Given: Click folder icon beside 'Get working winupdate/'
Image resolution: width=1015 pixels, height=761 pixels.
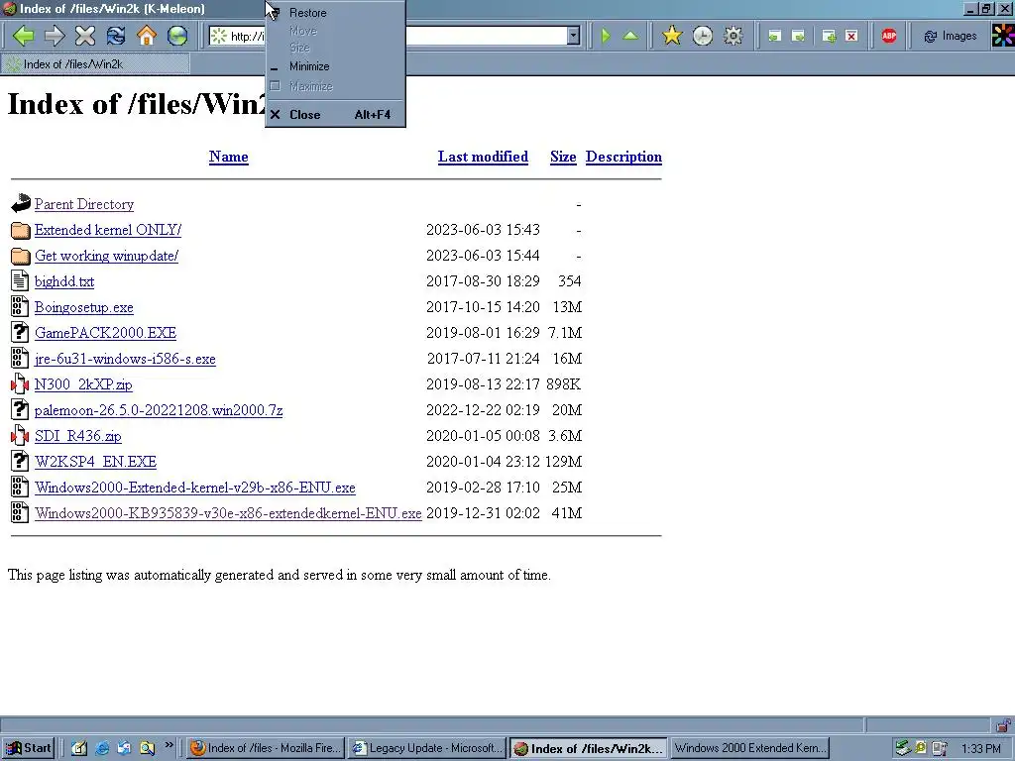Looking at the screenshot, I should (x=20, y=256).
